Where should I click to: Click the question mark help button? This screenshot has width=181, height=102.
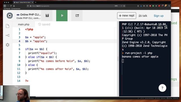(x=162, y=88)
